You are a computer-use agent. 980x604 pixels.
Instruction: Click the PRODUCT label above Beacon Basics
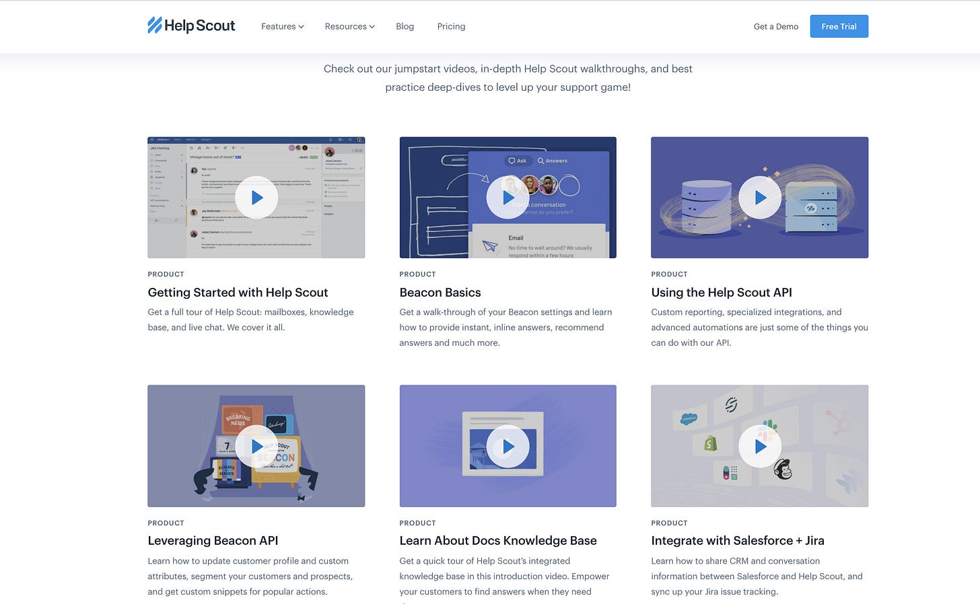[417, 274]
